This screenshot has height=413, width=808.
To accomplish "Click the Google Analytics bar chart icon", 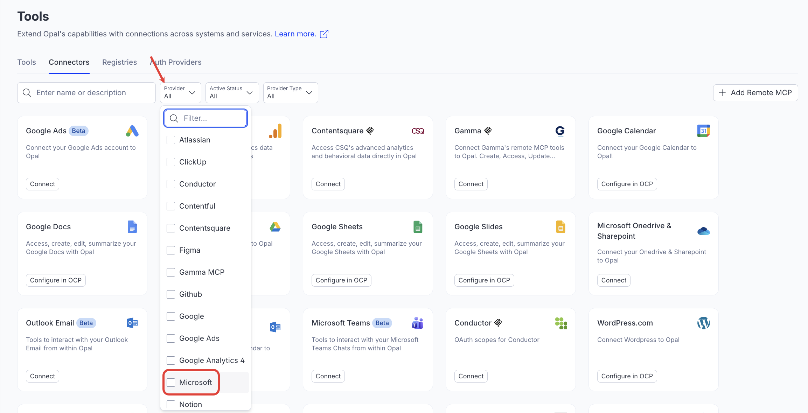I will pos(276,131).
